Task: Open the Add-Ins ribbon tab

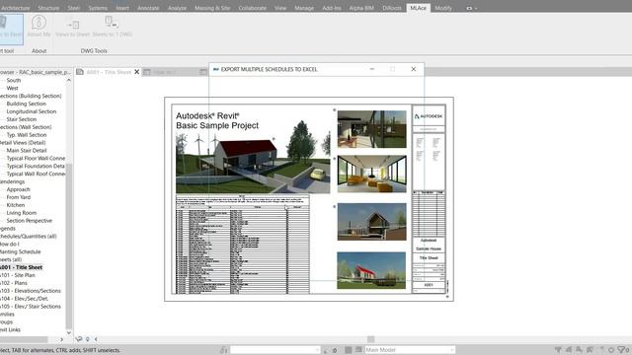Action: tap(332, 8)
